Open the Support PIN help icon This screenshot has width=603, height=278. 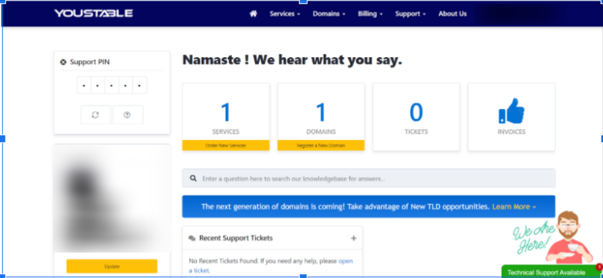click(x=128, y=115)
